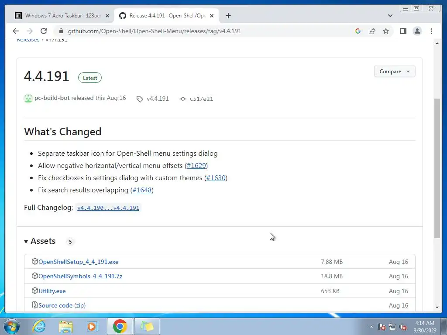
Task: Open the Chrome profile avatar
Action: point(417,31)
